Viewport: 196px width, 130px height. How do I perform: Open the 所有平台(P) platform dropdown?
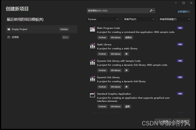[x=139, y=19]
